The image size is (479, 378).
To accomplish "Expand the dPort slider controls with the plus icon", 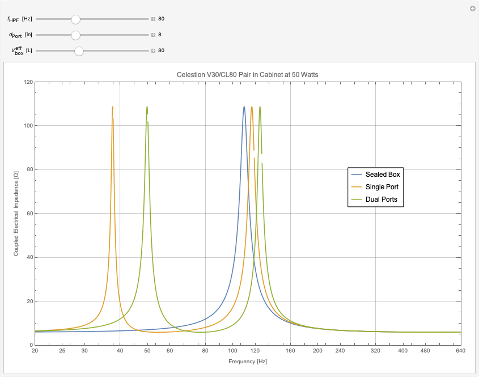I will [x=154, y=35].
